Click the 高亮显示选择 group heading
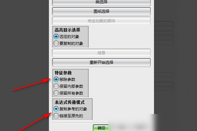This screenshot has width=197, height=131. pyautogui.click(x=67, y=30)
